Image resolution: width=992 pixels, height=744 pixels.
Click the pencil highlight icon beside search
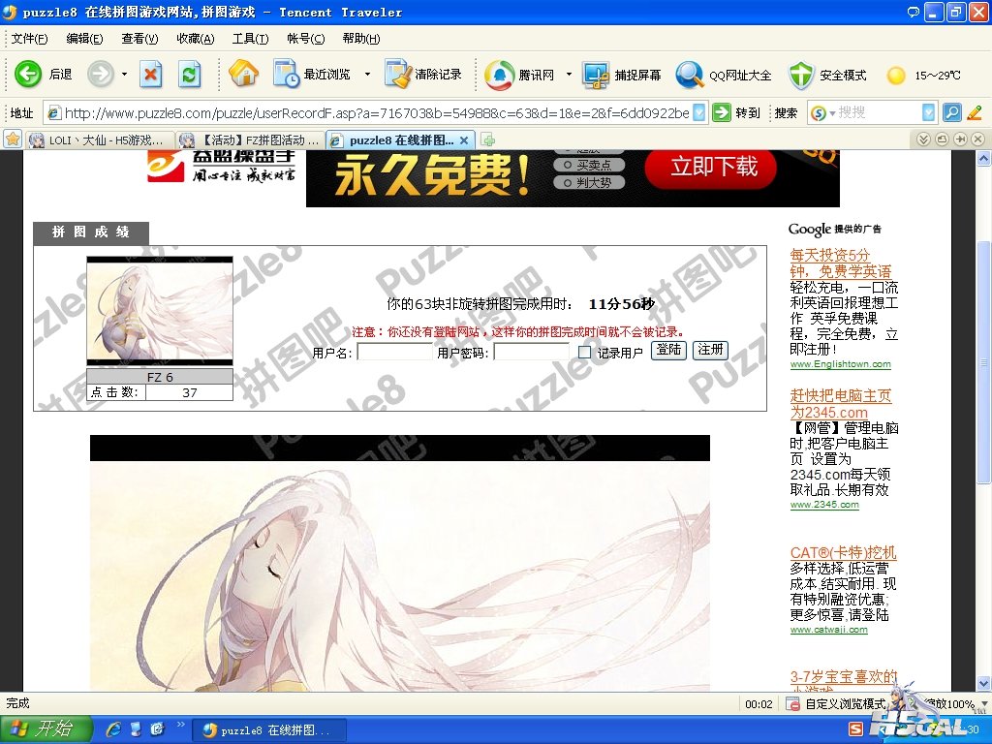975,112
